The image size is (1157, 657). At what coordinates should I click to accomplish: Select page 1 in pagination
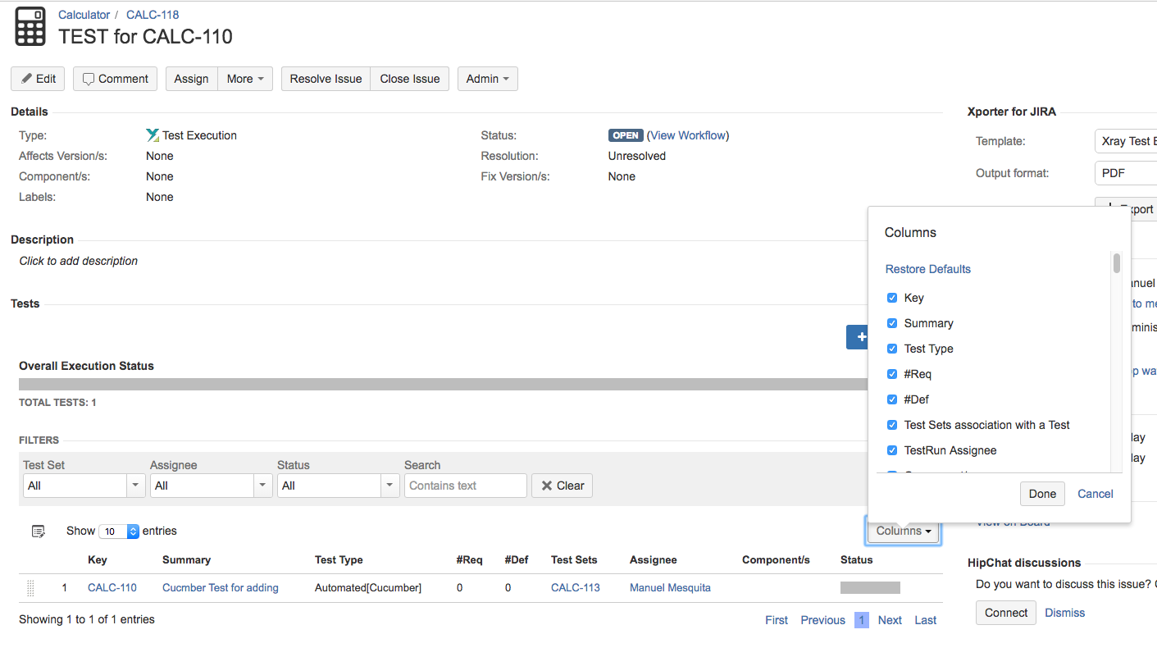(862, 620)
